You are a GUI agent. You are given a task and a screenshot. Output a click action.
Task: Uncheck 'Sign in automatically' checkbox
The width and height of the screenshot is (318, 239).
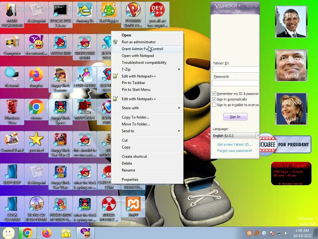(x=214, y=99)
